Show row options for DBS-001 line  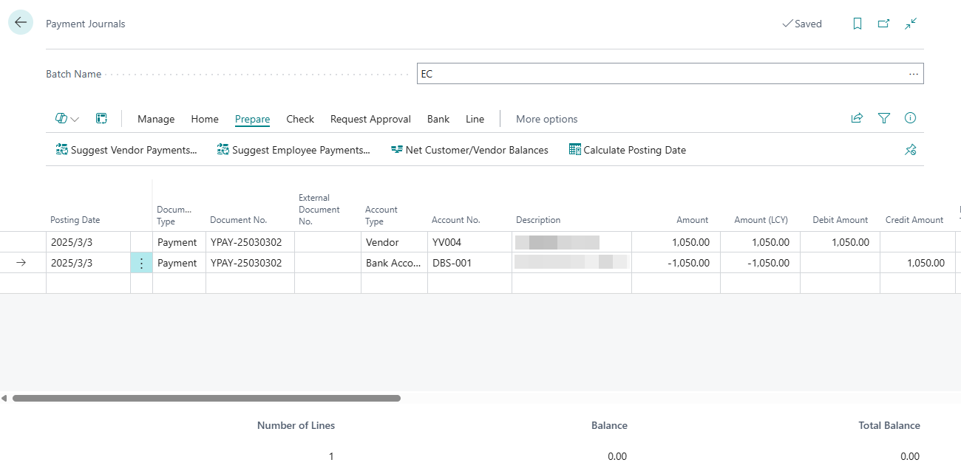pyautogui.click(x=141, y=263)
